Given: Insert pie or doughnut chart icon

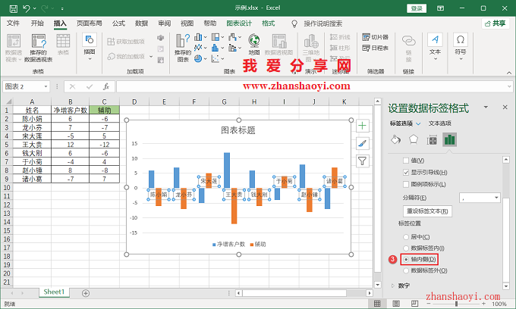Looking at the screenshot, I should tap(198, 59).
